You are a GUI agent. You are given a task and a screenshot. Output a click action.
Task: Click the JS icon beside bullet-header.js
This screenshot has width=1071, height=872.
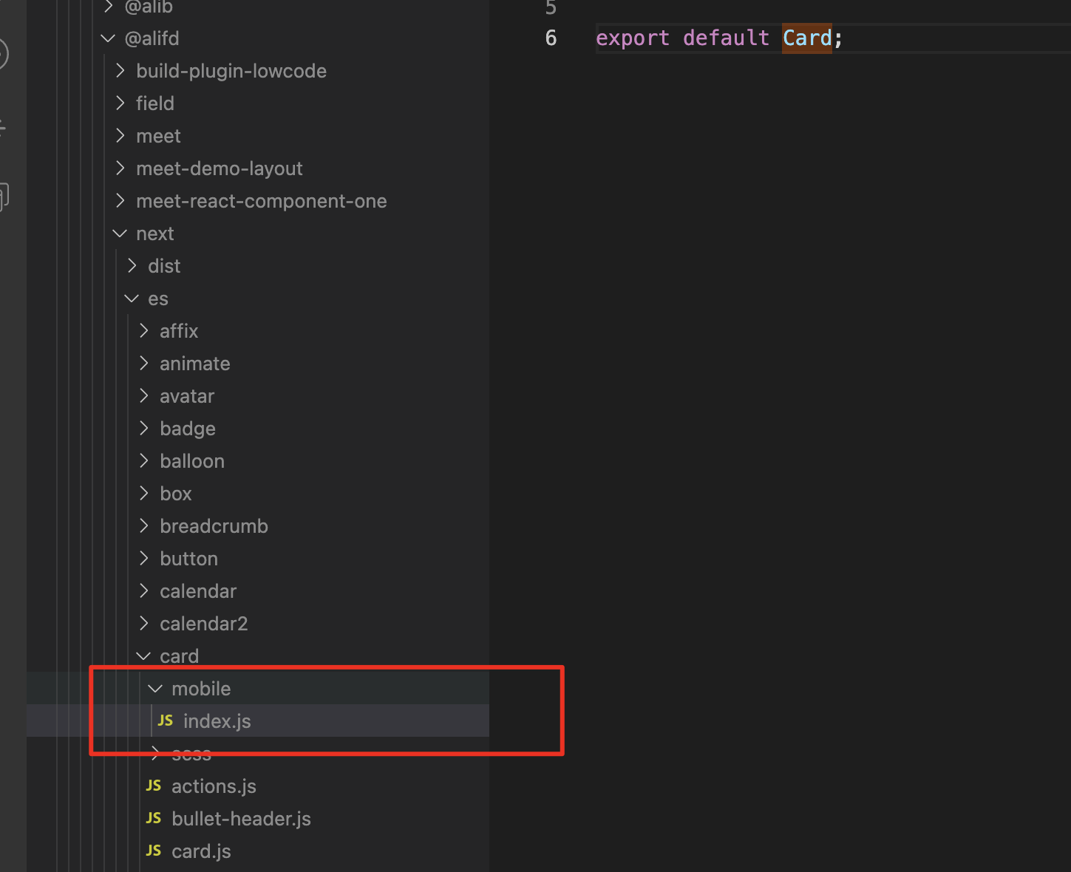tap(154, 818)
